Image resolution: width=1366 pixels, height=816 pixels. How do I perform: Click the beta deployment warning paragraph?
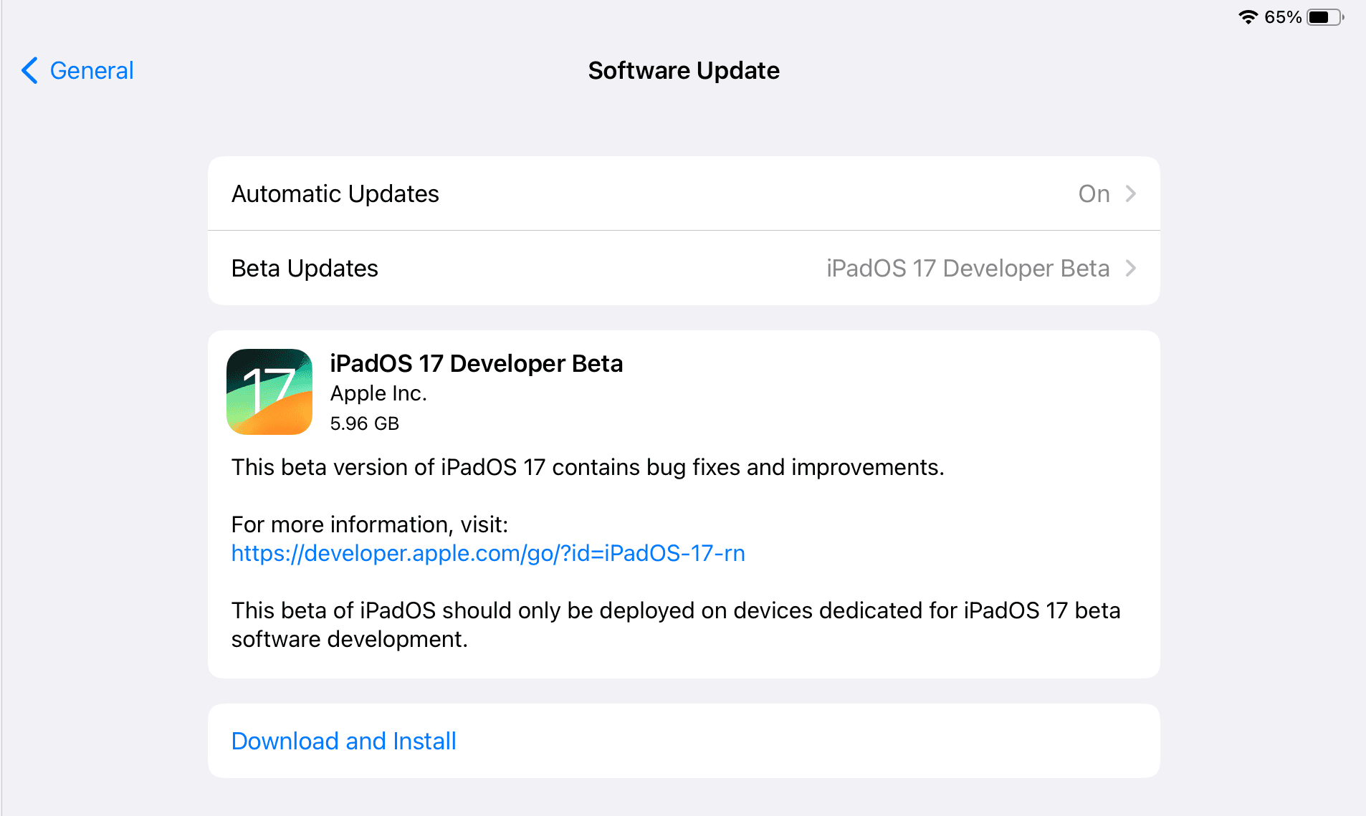676,625
